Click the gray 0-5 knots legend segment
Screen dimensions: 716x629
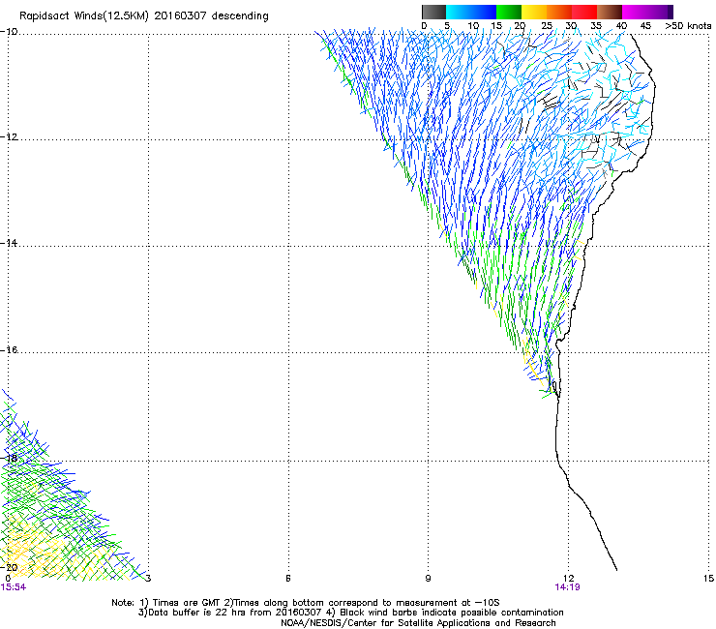434,12
